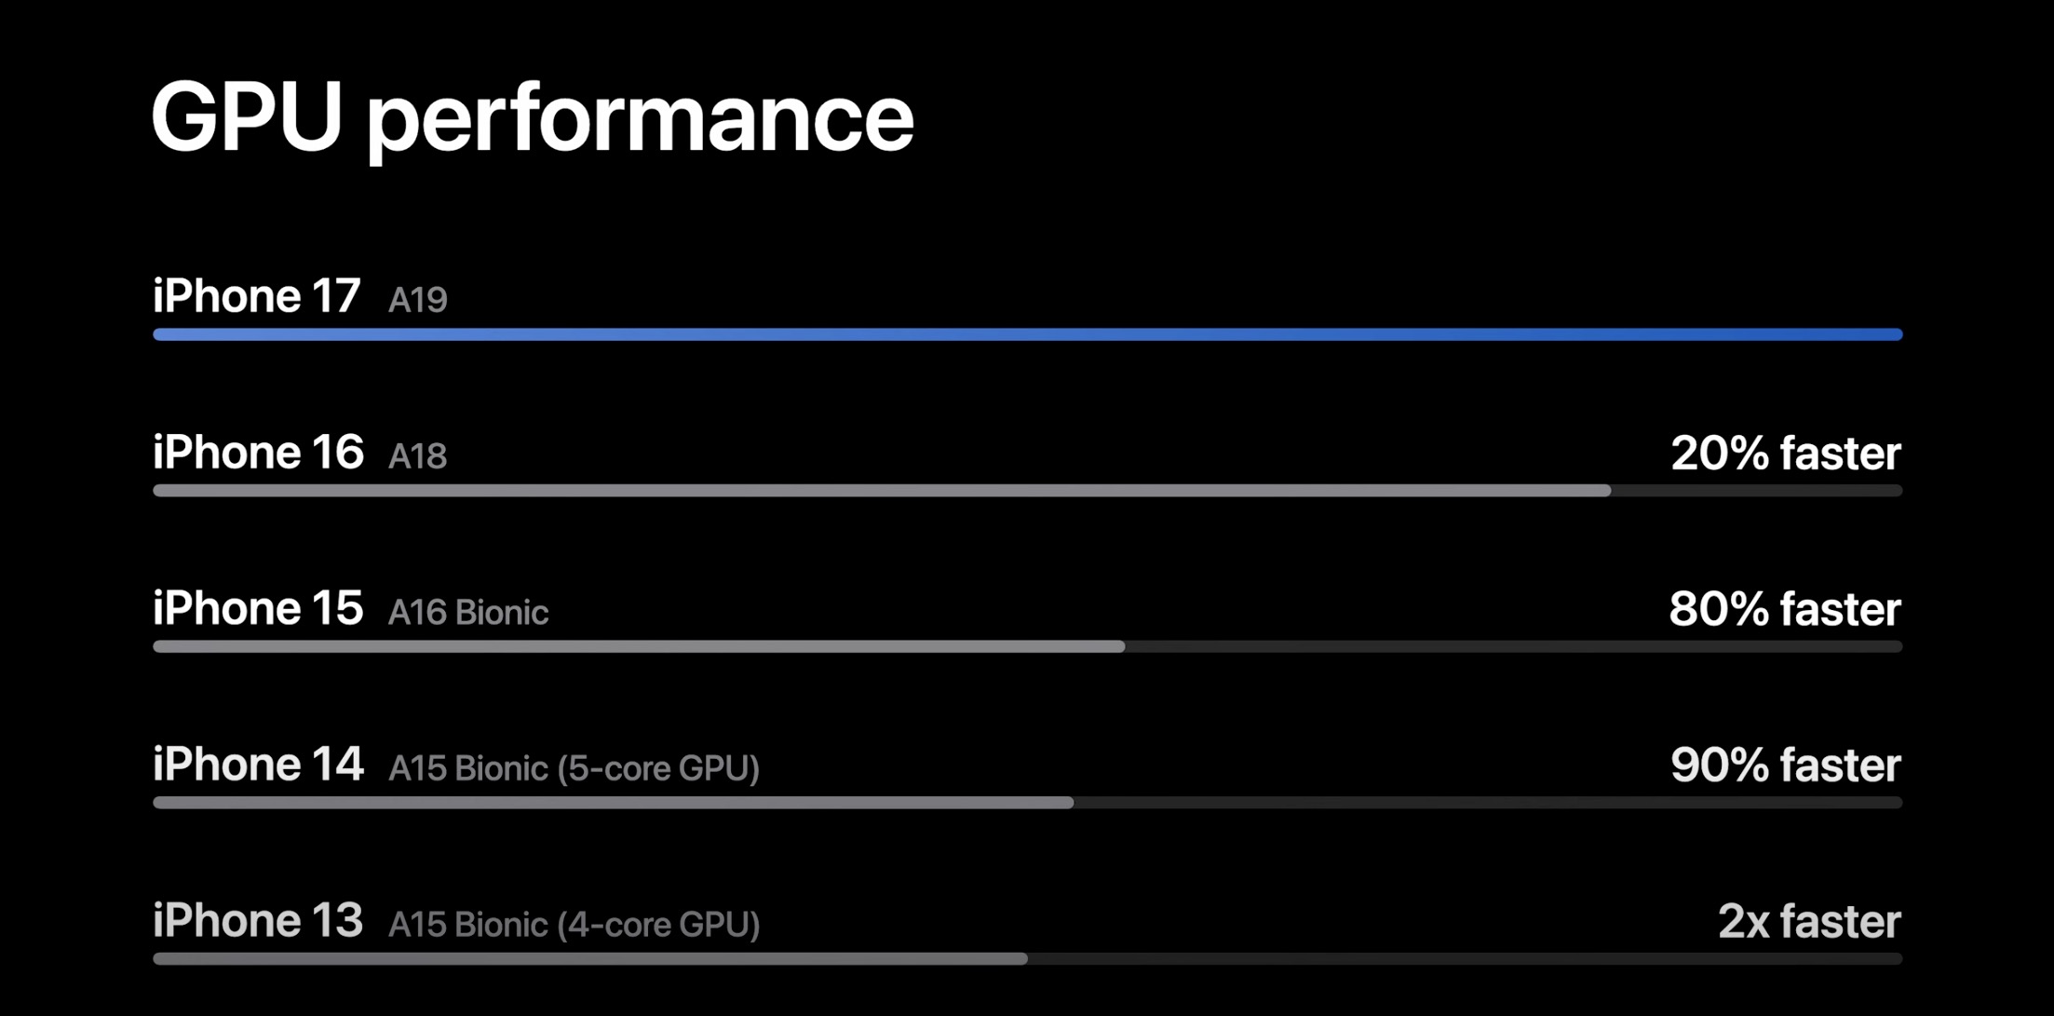Click the gray iPhone 15 performance bar

tap(639, 646)
